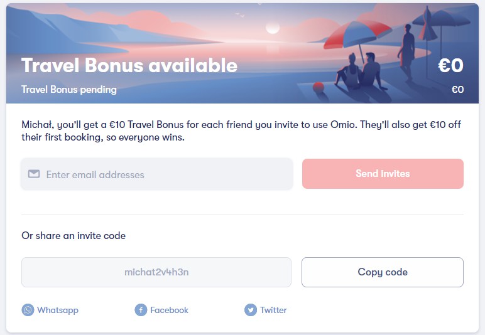Click the invite description paragraph text
Viewport: 485px width, 335px height.
(x=241, y=131)
